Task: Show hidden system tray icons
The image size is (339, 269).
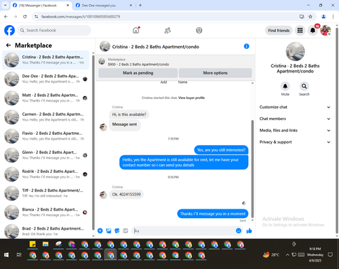Action: point(287,255)
